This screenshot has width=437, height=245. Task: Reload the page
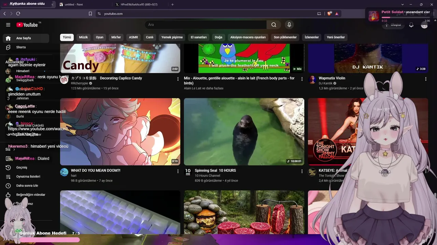(18, 14)
